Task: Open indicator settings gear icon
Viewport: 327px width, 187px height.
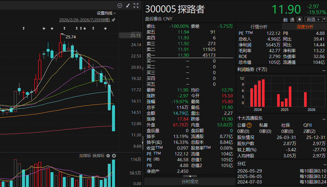Action: [108, 156]
